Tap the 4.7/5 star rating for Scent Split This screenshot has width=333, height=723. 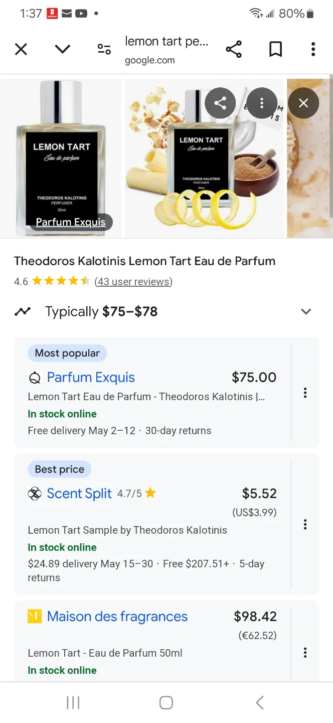137,494
